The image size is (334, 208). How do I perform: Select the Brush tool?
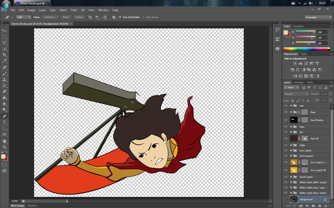[x=4, y=74]
